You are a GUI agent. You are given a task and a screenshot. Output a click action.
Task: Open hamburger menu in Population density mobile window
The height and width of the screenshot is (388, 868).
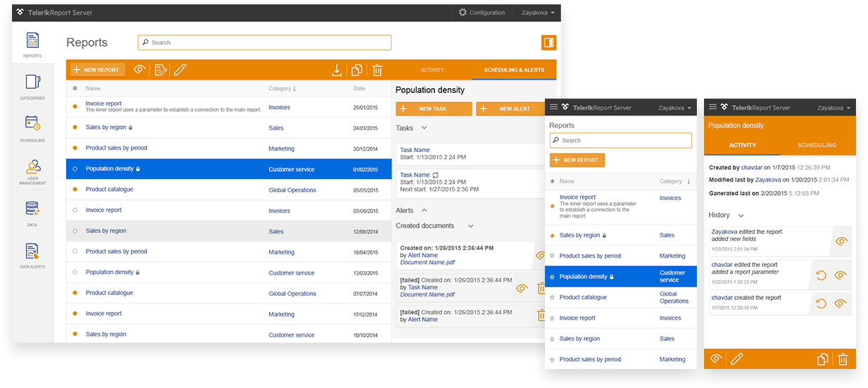coord(713,107)
